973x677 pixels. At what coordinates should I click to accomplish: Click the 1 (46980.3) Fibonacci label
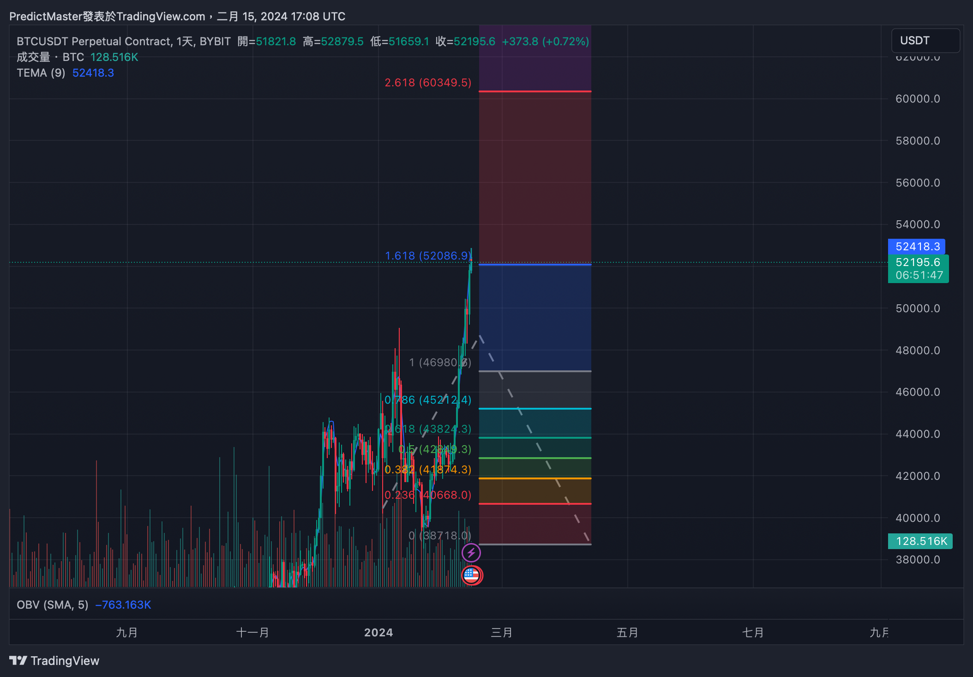coord(440,363)
